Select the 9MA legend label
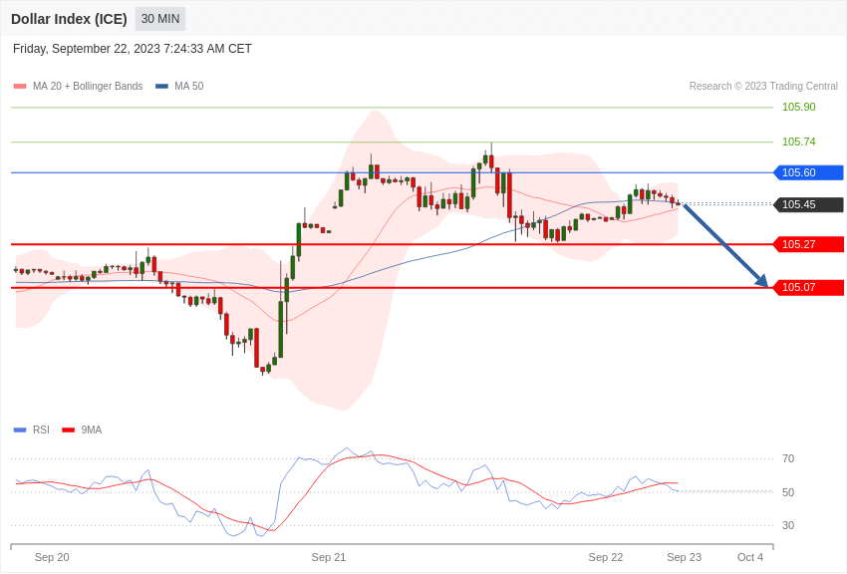The width and height of the screenshot is (847, 574). (92, 430)
